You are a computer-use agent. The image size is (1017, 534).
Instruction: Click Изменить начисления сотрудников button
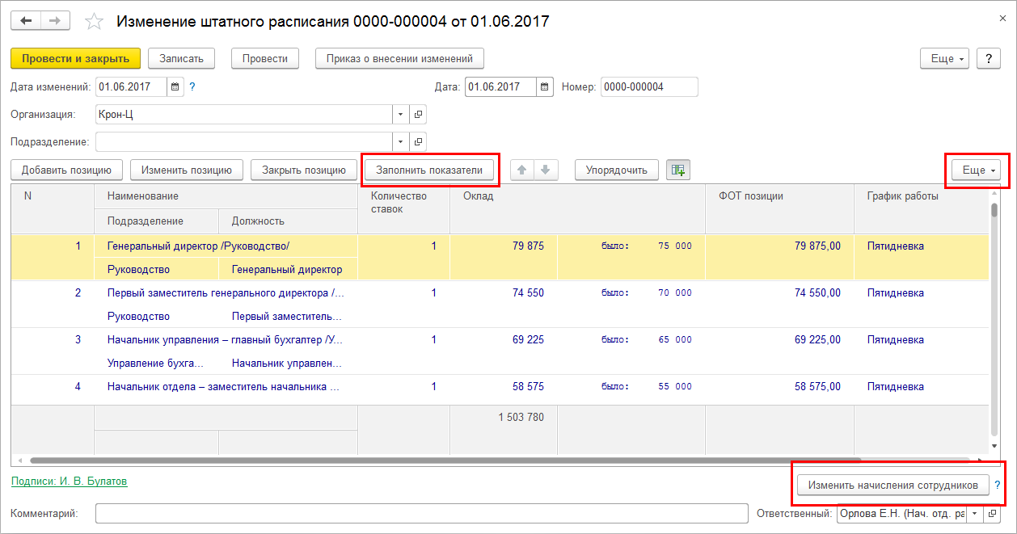point(893,485)
